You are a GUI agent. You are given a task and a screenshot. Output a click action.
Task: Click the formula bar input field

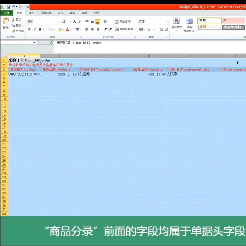pos(150,46)
